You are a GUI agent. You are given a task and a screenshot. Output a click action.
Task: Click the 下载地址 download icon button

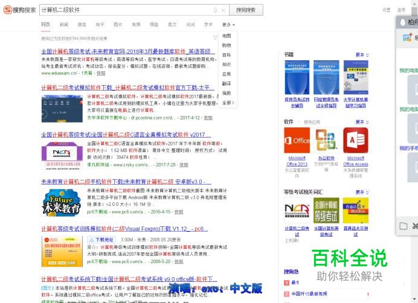(x=101, y=240)
